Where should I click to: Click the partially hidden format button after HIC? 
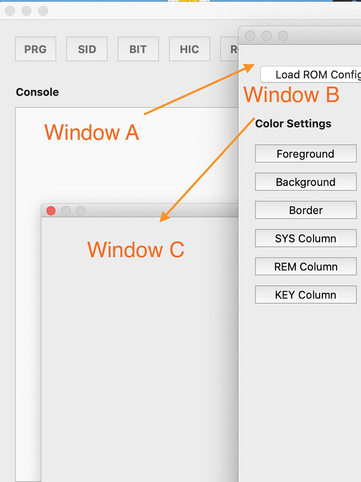click(x=230, y=48)
